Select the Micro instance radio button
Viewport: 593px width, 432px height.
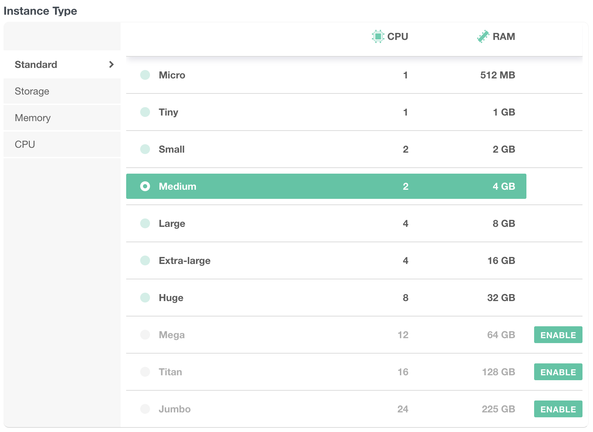[x=145, y=75]
